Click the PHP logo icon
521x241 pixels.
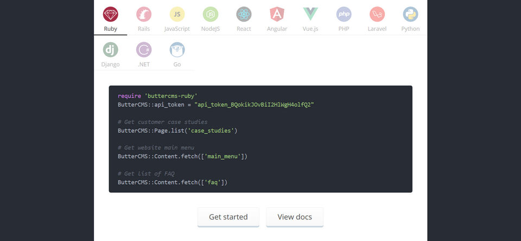pyautogui.click(x=344, y=14)
